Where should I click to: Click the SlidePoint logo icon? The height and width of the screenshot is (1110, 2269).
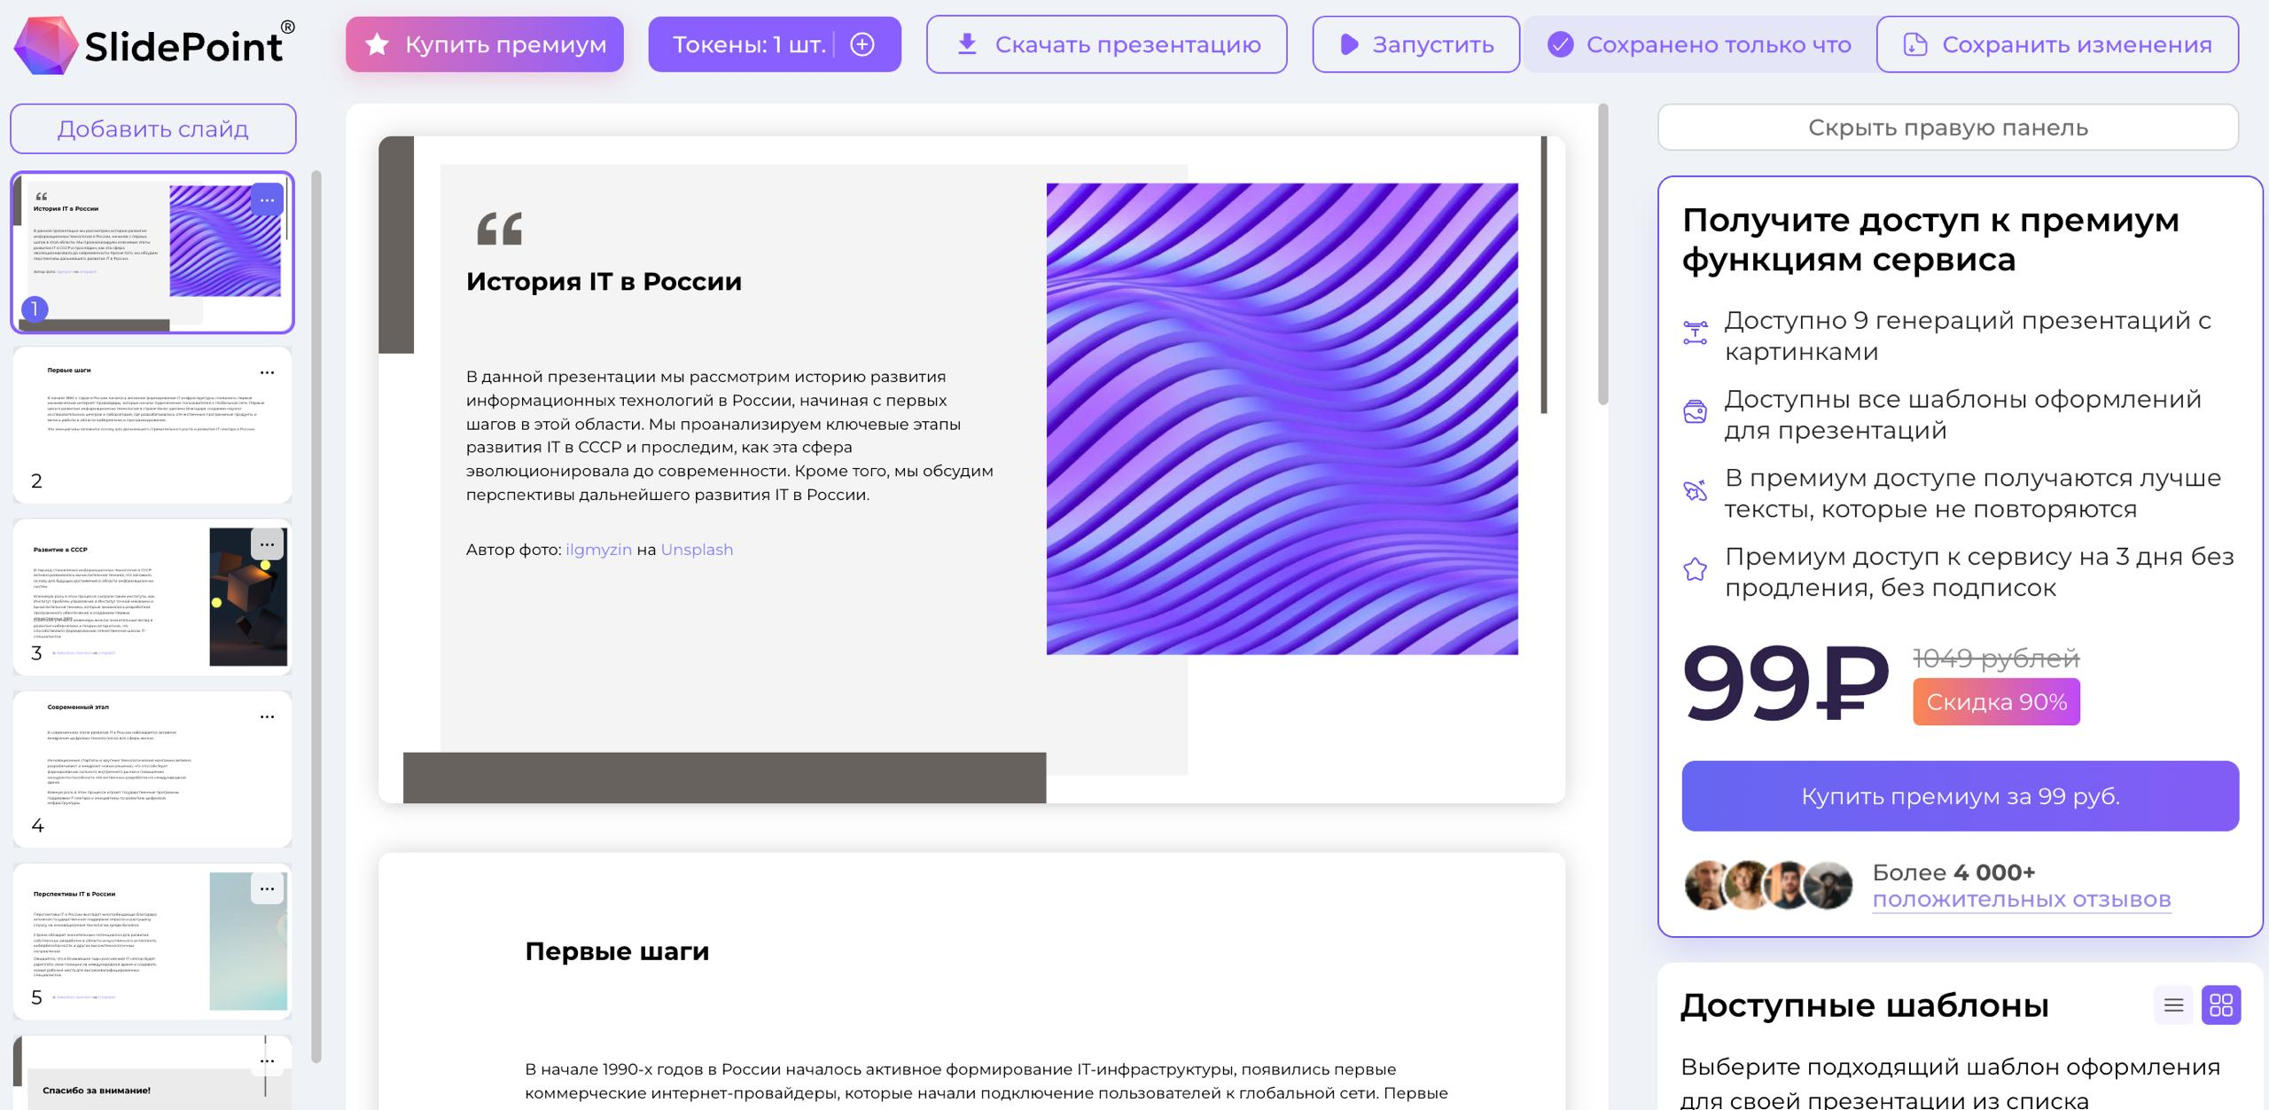coord(46,45)
